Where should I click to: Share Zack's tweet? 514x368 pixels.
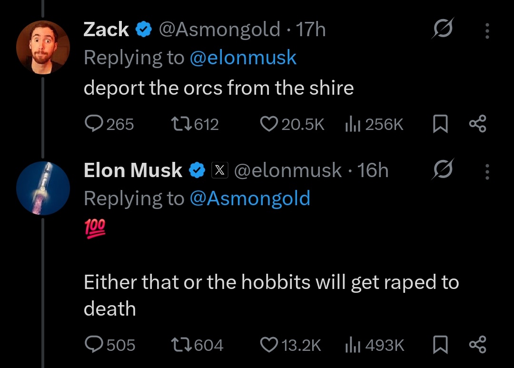[477, 124]
